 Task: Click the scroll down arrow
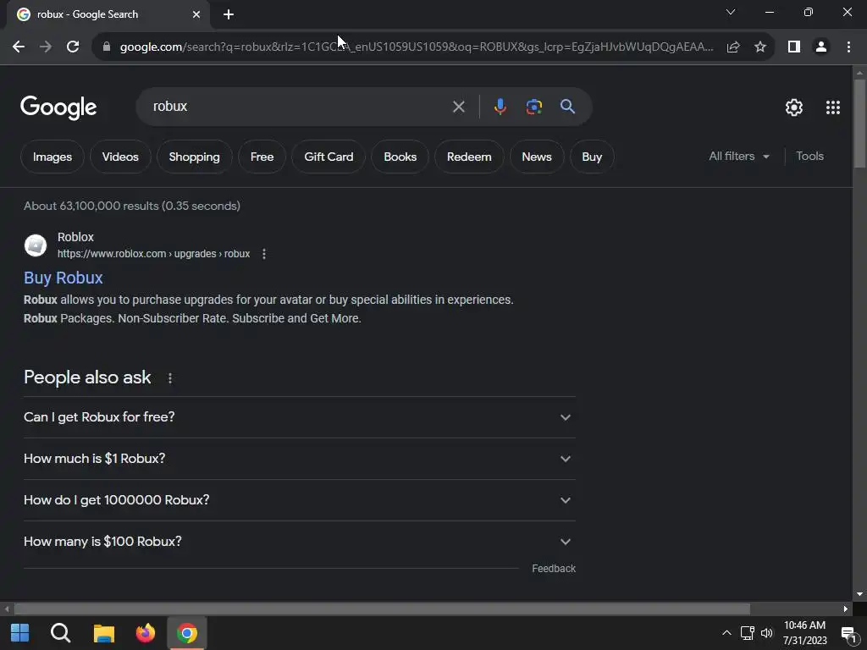tap(859, 594)
